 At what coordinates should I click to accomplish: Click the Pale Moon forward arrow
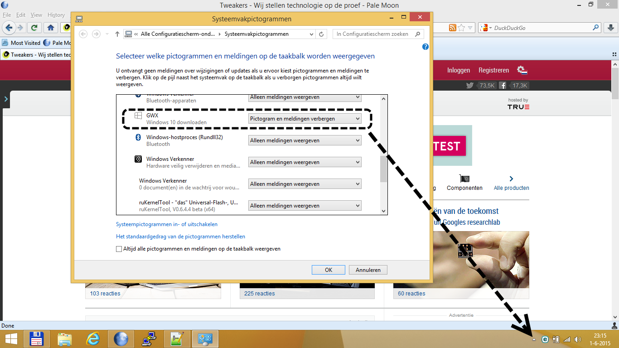point(20,28)
